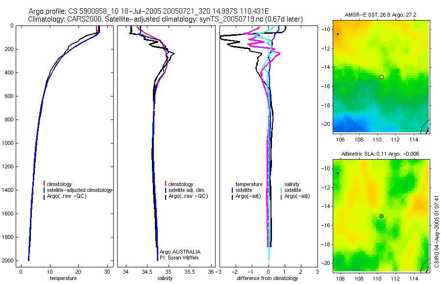Click 'satellite adj. clim.' legend label in salinity panel
This screenshot has height=284, width=441.
[x=187, y=190]
